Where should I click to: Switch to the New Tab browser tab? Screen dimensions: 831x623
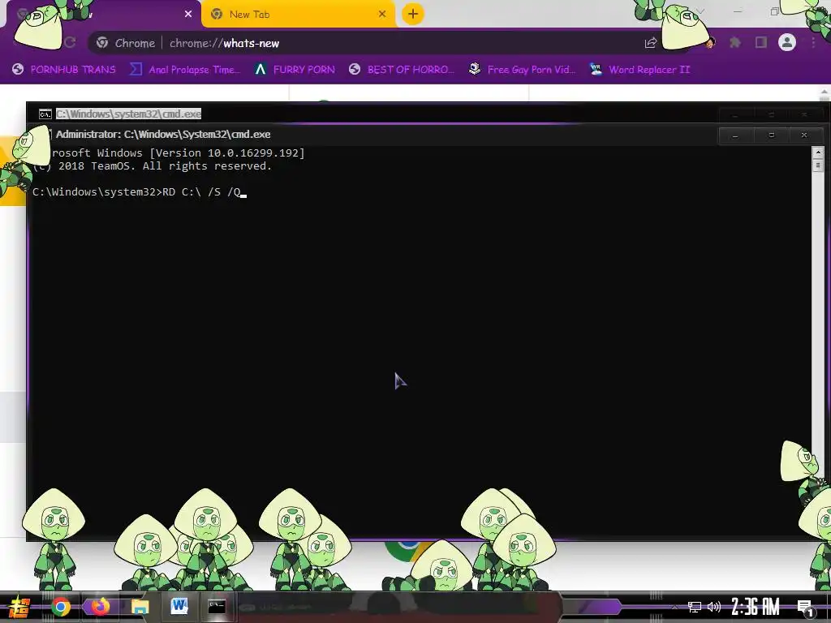coord(299,15)
